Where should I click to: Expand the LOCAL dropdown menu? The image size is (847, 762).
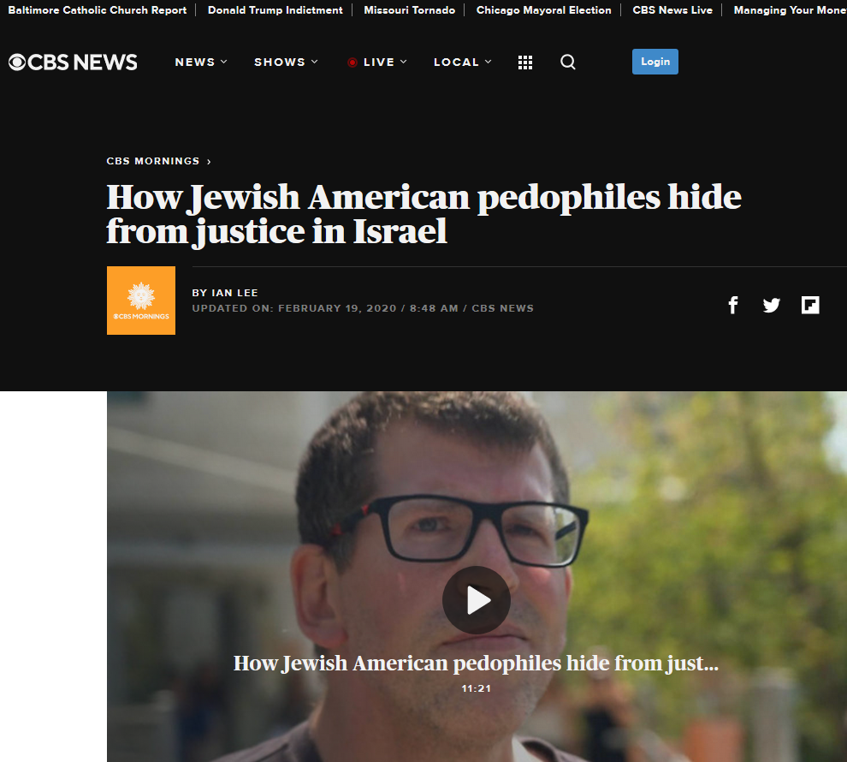click(x=463, y=63)
